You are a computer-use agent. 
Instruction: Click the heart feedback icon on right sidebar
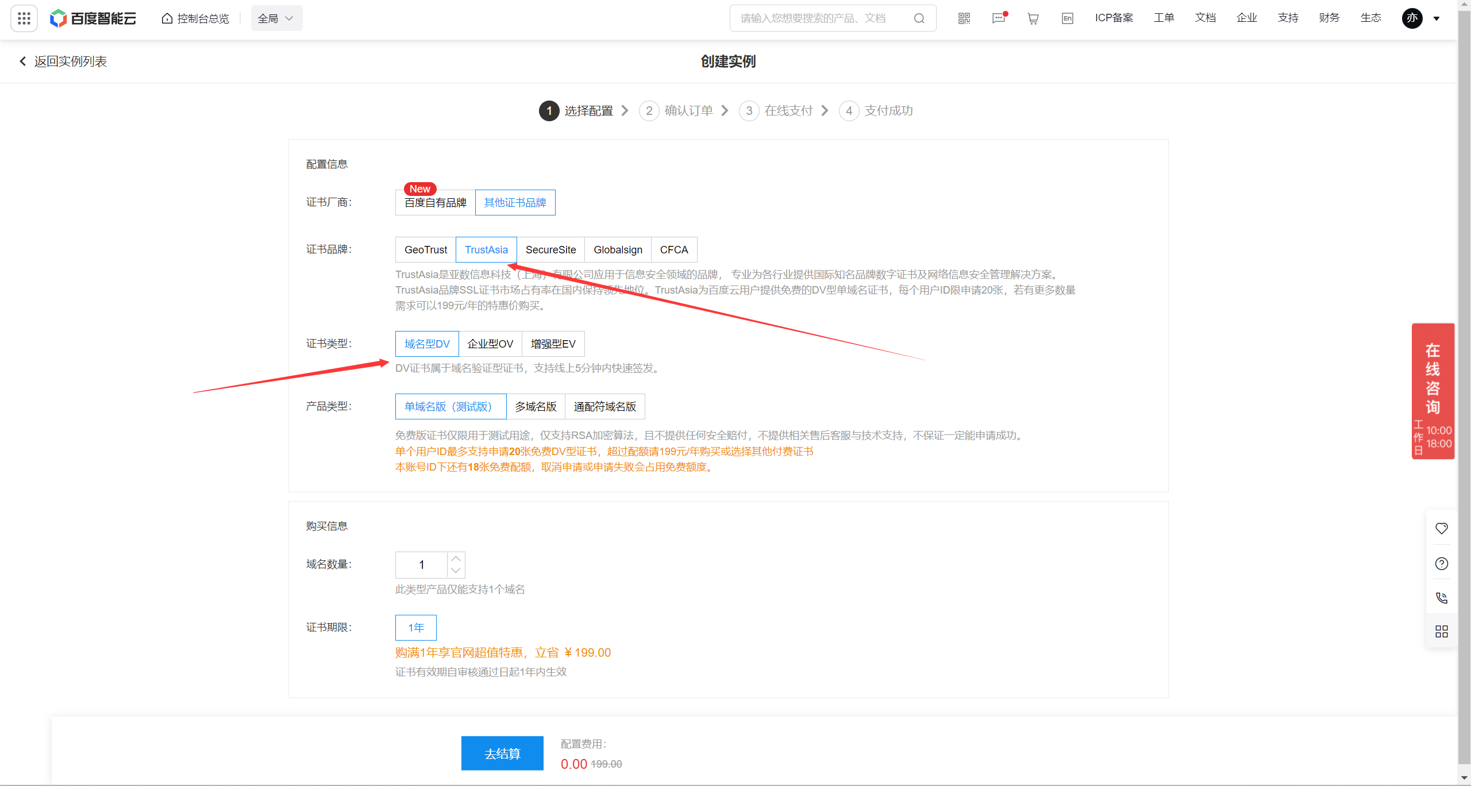(1441, 528)
